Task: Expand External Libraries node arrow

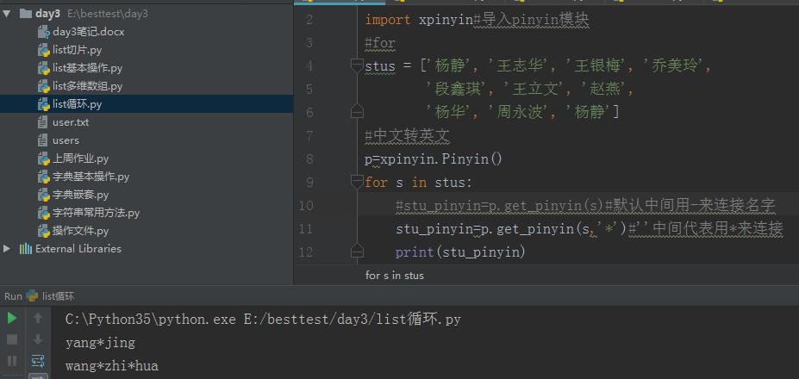Action: [x=7, y=249]
